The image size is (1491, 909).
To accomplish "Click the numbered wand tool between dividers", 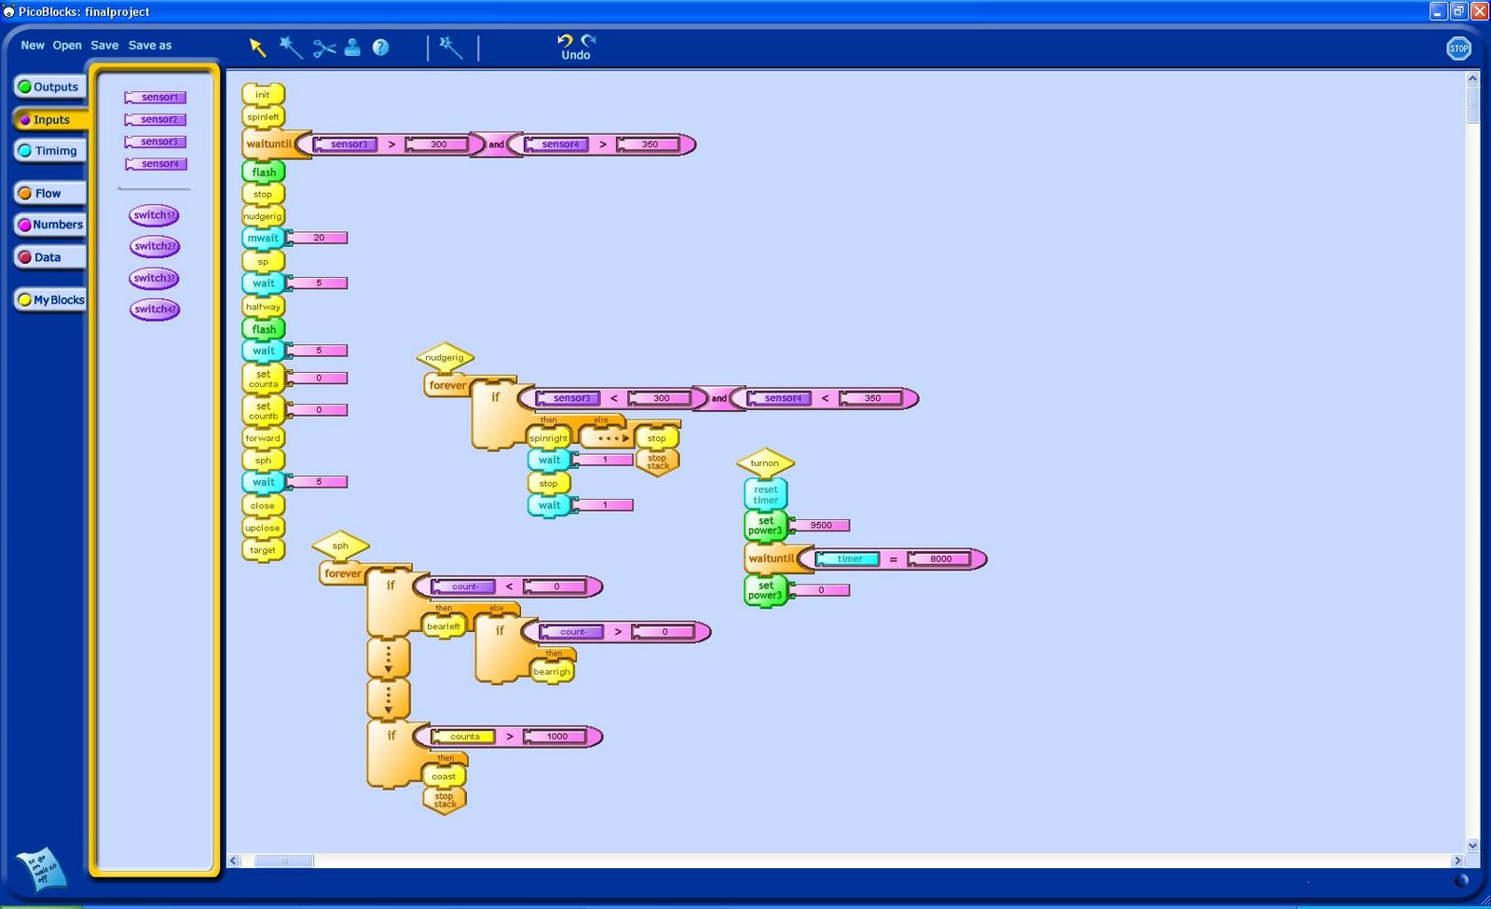I will point(451,48).
